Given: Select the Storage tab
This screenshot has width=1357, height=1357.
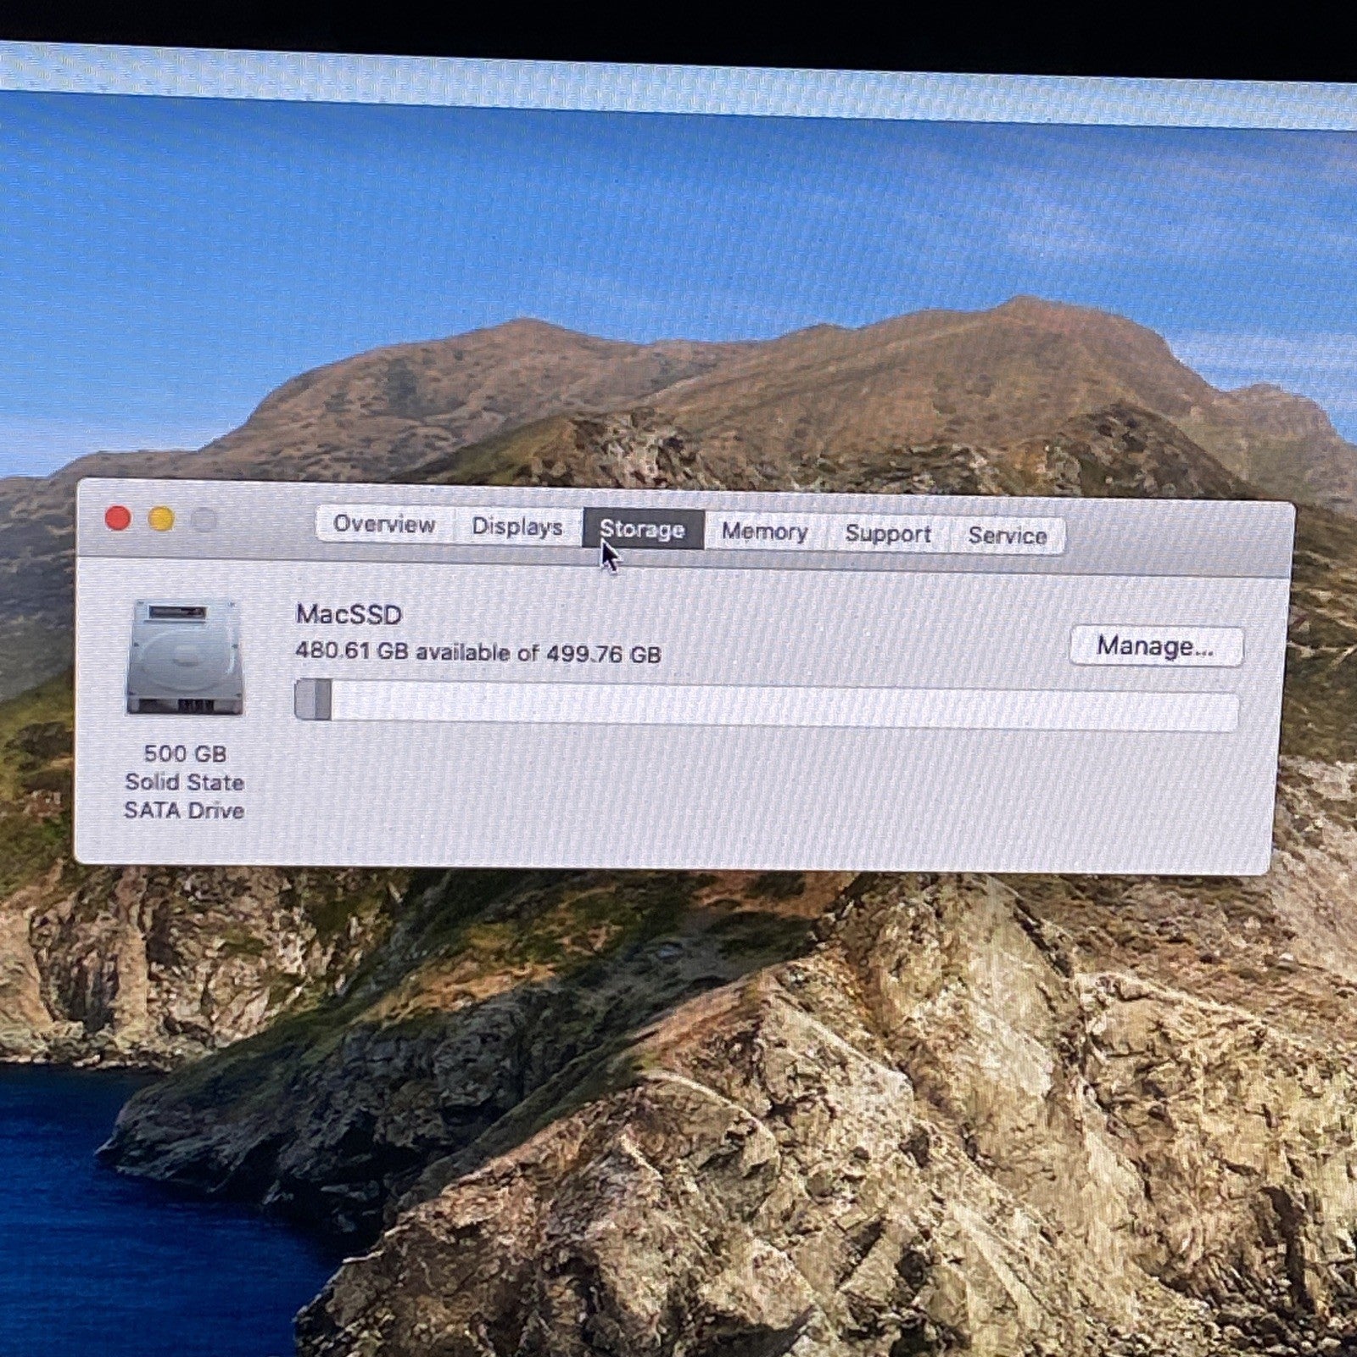Looking at the screenshot, I should click(x=642, y=529).
